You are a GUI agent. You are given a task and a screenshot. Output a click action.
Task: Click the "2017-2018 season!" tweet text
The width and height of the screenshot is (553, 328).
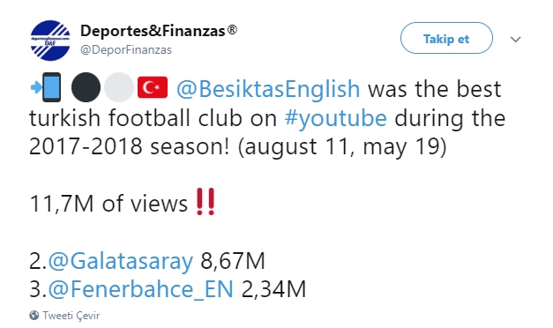point(129,146)
